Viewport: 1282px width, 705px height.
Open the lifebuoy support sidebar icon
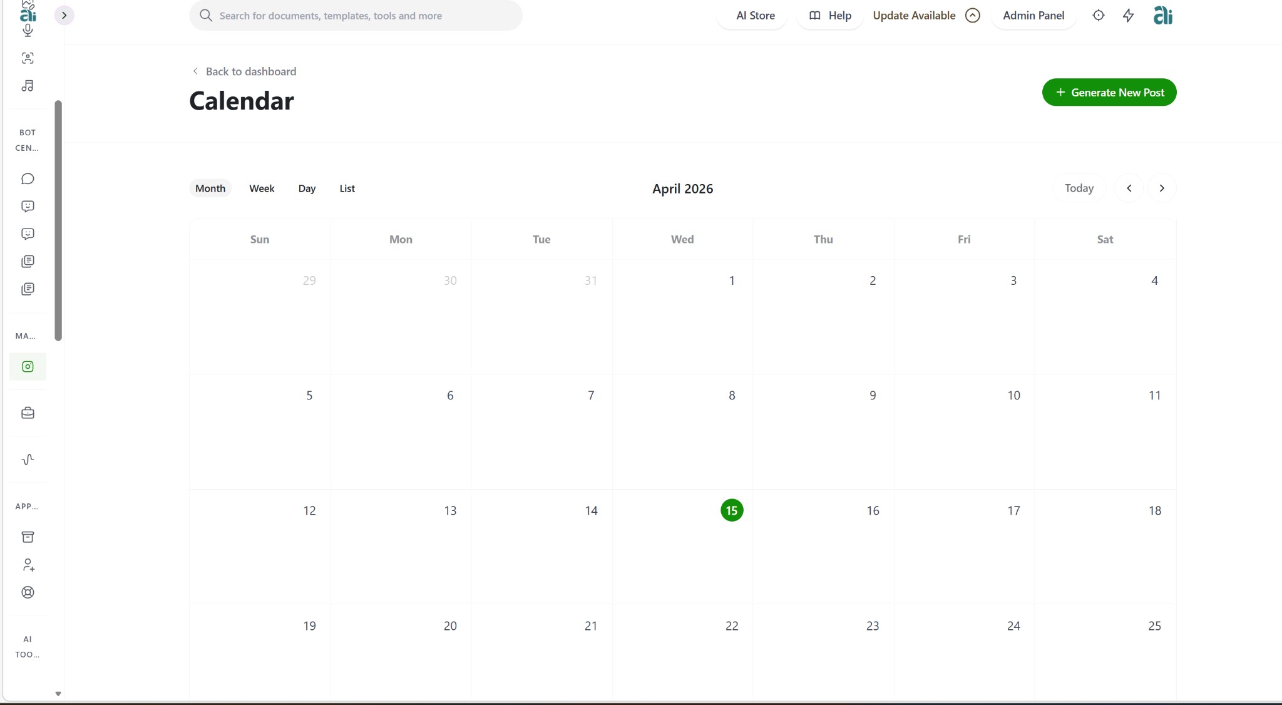(x=28, y=592)
